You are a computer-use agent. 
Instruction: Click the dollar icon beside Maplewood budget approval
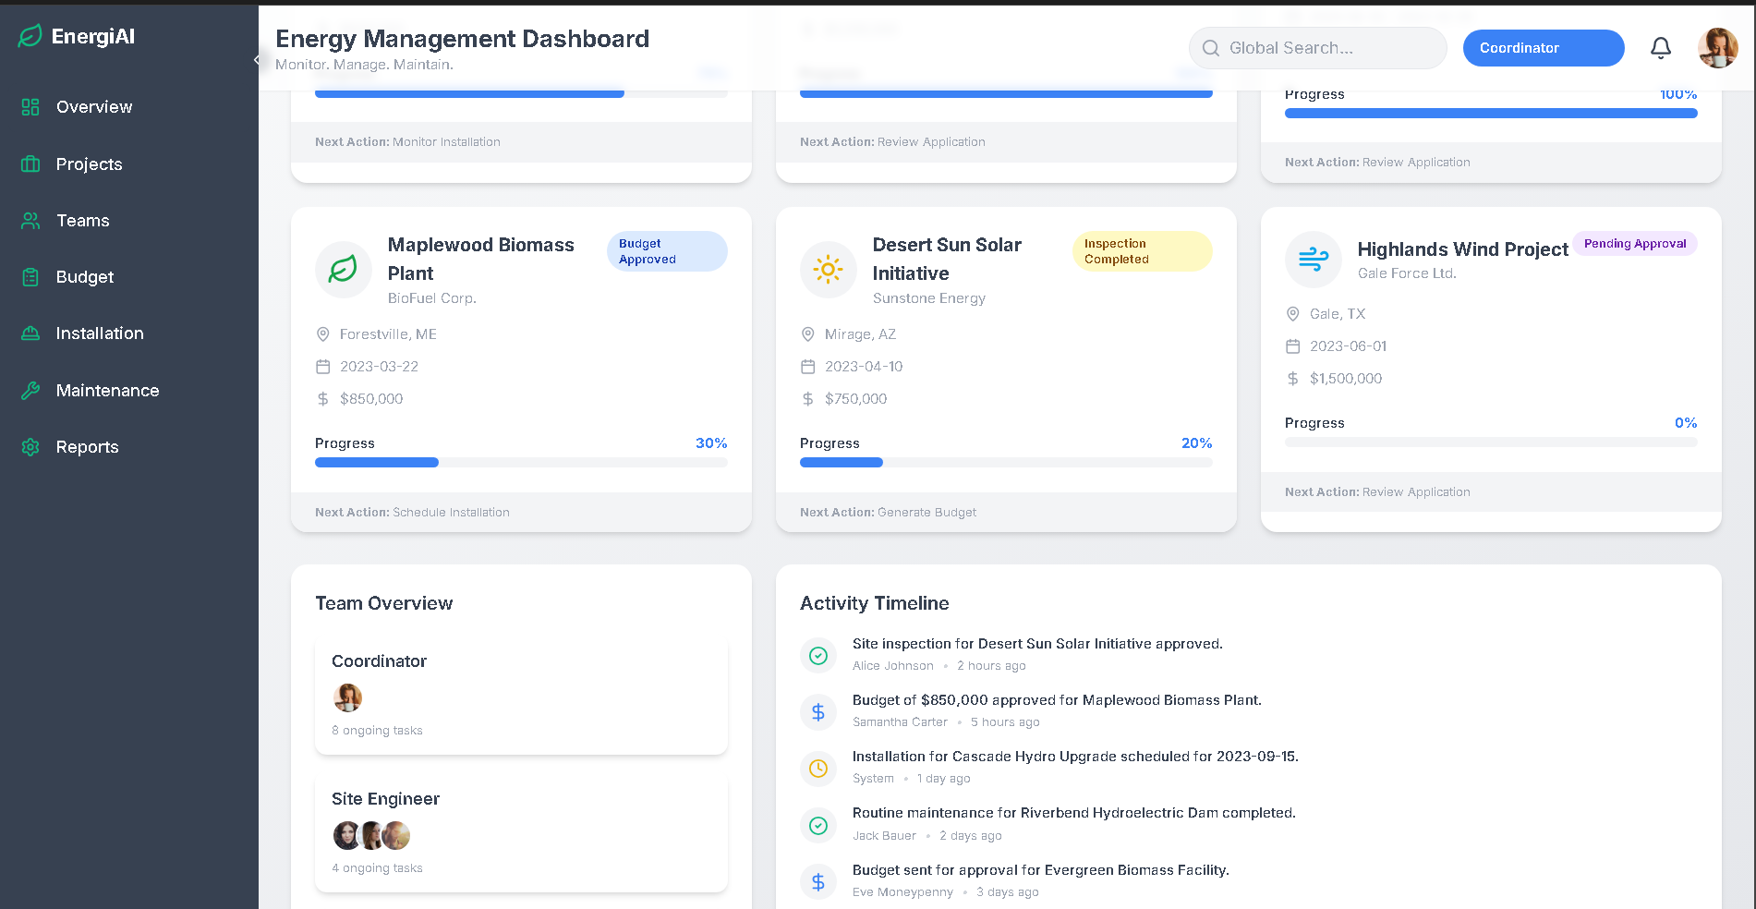pyautogui.click(x=817, y=711)
